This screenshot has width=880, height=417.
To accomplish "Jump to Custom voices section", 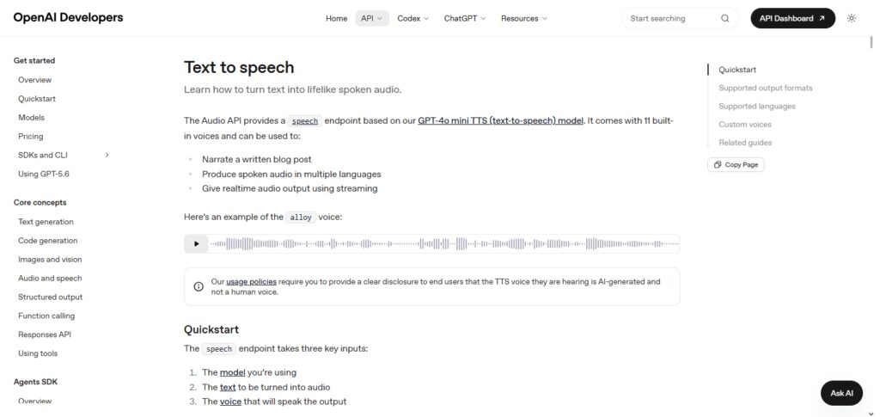I will click(x=745, y=124).
